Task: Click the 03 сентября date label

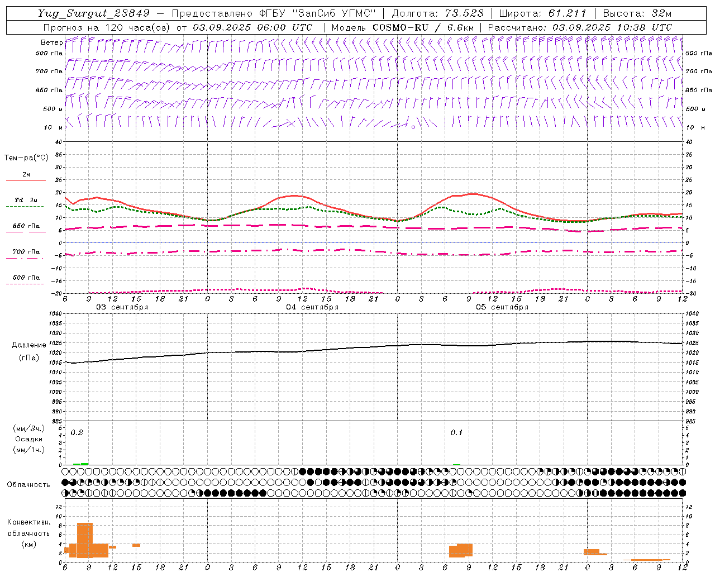Action: point(122,307)
